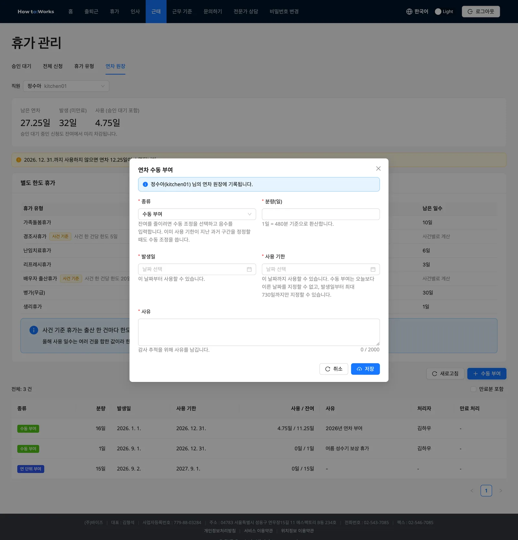Click the 연 단위 부여 tag
518x540 pixels.
point(31,469)
